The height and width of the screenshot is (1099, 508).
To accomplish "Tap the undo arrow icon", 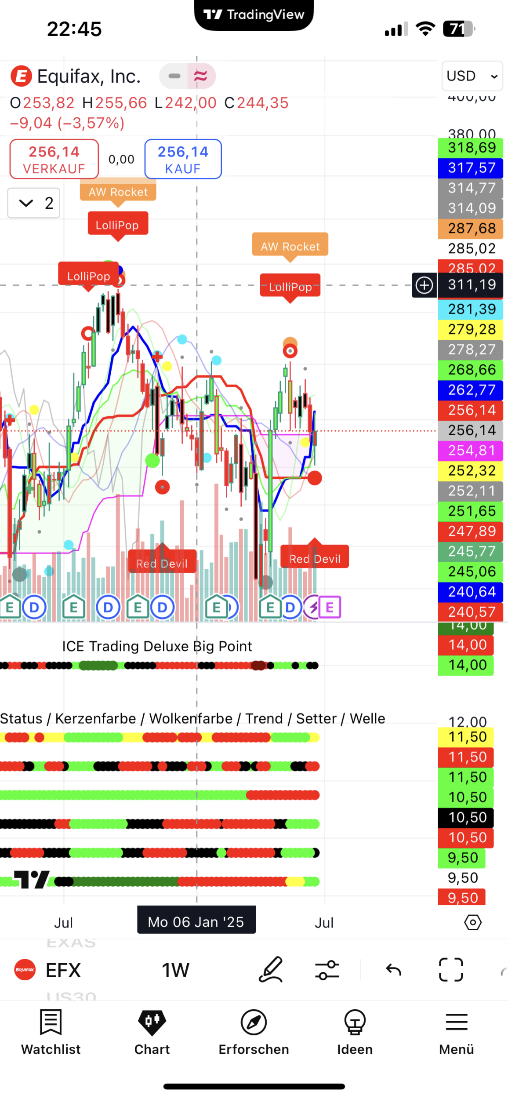I will point(393,970).
